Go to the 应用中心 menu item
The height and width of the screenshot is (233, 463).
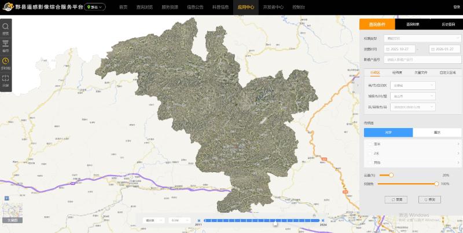pyautogui.click(x=246, y=8)
